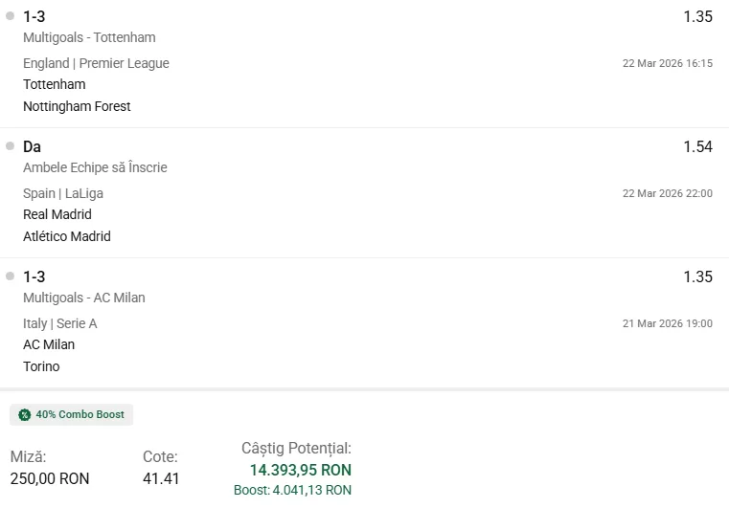
Task: Click the status dot beside Tottenham 1-3 selection
Action: [11, 16]
